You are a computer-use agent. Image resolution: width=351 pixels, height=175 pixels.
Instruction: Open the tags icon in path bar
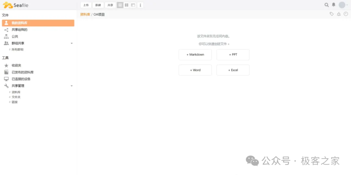point(331,14)
